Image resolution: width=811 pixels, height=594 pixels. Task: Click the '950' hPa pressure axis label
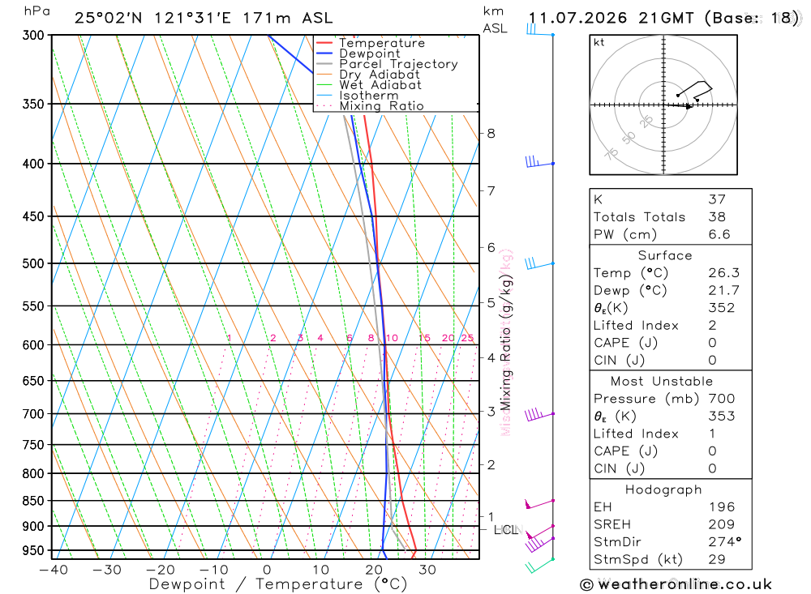33,550
